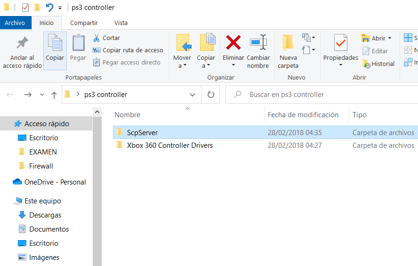Rename using Cambiar nombre
The image size is (418, 266).
pos(258,51)
